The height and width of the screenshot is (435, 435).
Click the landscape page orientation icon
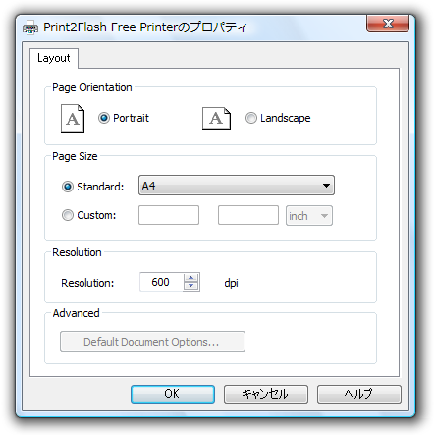click(216, 118)
